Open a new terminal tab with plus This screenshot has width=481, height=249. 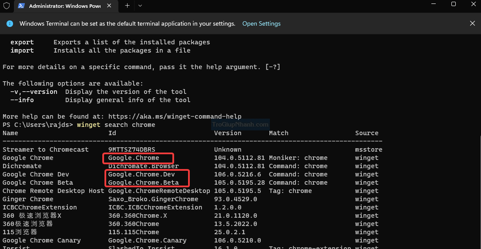(x=127, y=6)
